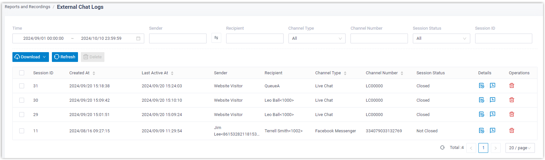Click the Download button
The image size is (545, 160).
tap(30, 57)
